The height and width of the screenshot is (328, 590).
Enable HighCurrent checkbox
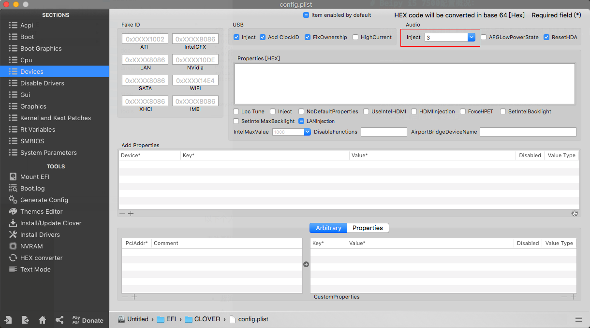pyautogui.click(x=355, y=37)
